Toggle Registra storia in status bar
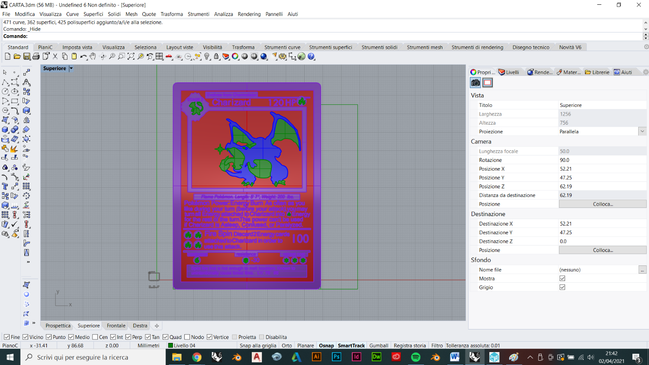Screen dimensions: 649x365 (x=410, y=346)
